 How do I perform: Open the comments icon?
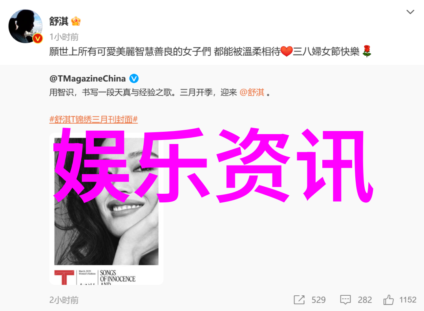345,300
